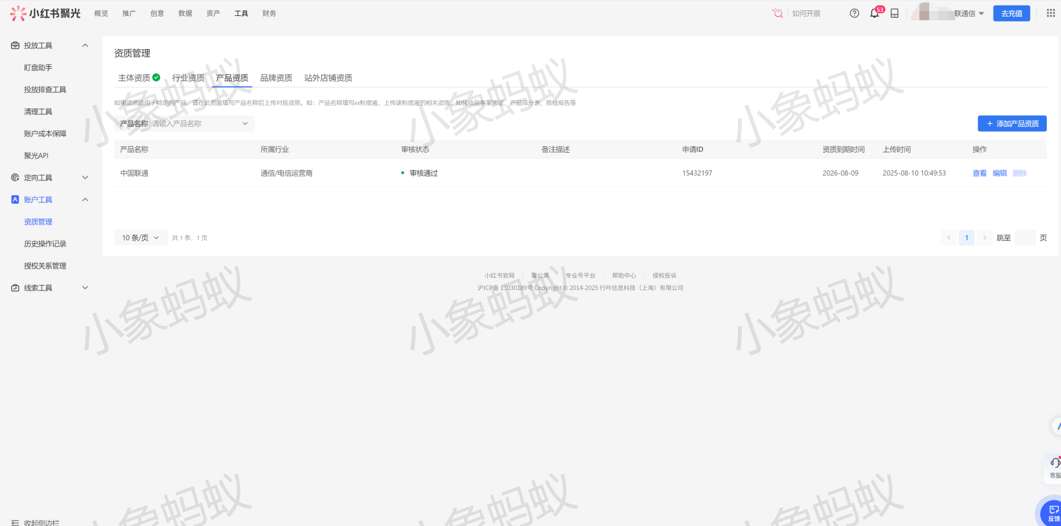The height and width of the screenshot is (526, 1061).
Task: Click the 收起侧边栏 collapse icon
Action: (15, 522)
